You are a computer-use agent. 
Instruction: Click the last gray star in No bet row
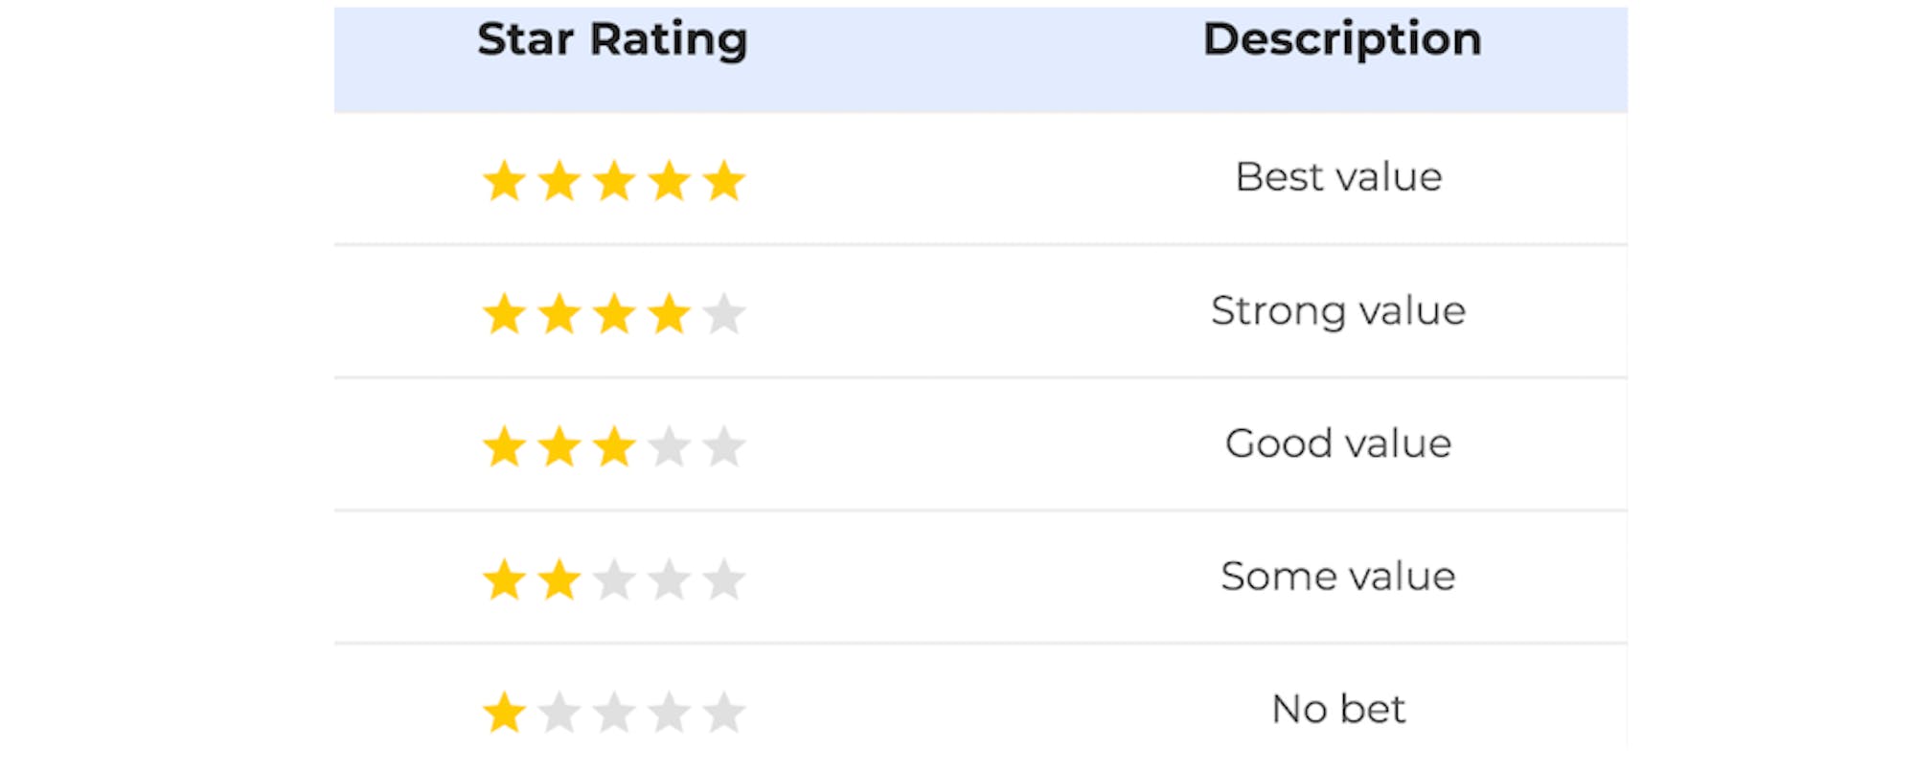pyautogui.click(x=724, y=713)
